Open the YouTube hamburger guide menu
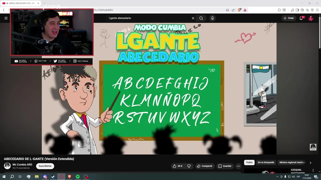Screen dimensions: 321x180 [6, 18]
